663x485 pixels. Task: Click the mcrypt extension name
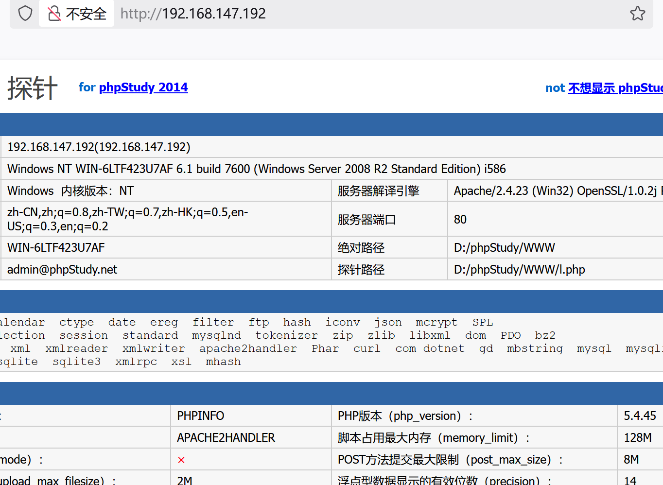[x=436, y=322]
